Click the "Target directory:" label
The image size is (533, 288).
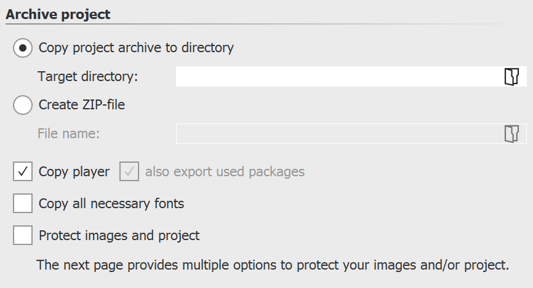pyautogui.click(x=88, y=77)
